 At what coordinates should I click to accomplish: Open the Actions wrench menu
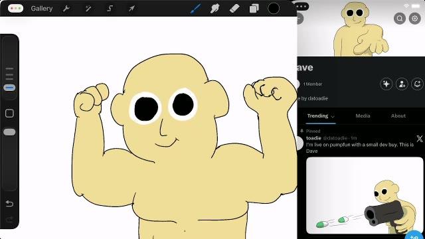[66, 9]
